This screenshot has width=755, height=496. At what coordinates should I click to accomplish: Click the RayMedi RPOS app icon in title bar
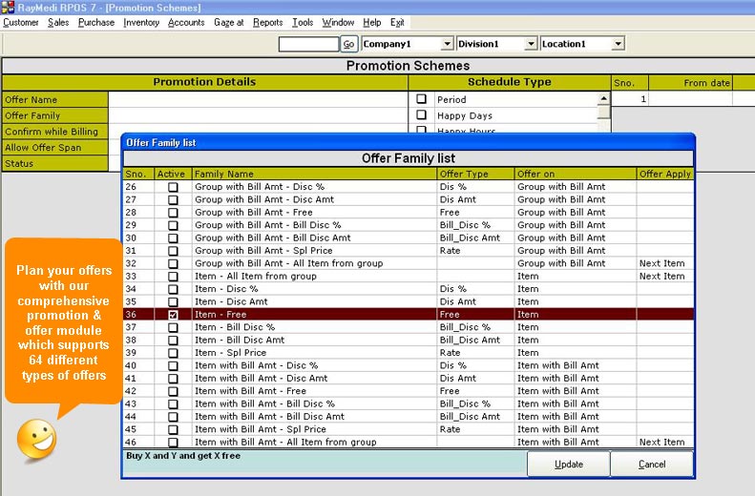[x=8, y=8]
